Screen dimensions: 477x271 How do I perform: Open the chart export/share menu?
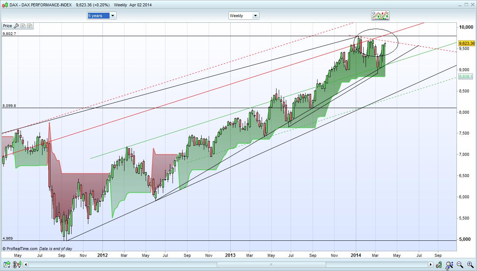(7, 265)
